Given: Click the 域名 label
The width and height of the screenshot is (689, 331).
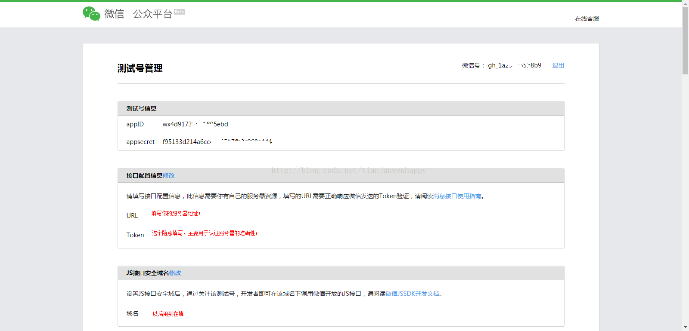Looking at the screenshot, I should 132,313.
